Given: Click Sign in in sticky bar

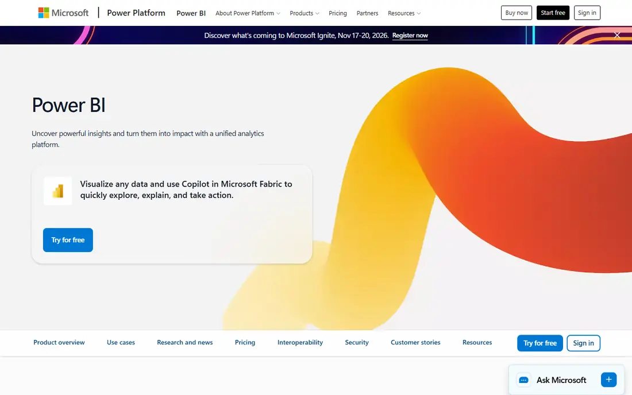Looking at the screenshot, I should click(x=583, y=343).
